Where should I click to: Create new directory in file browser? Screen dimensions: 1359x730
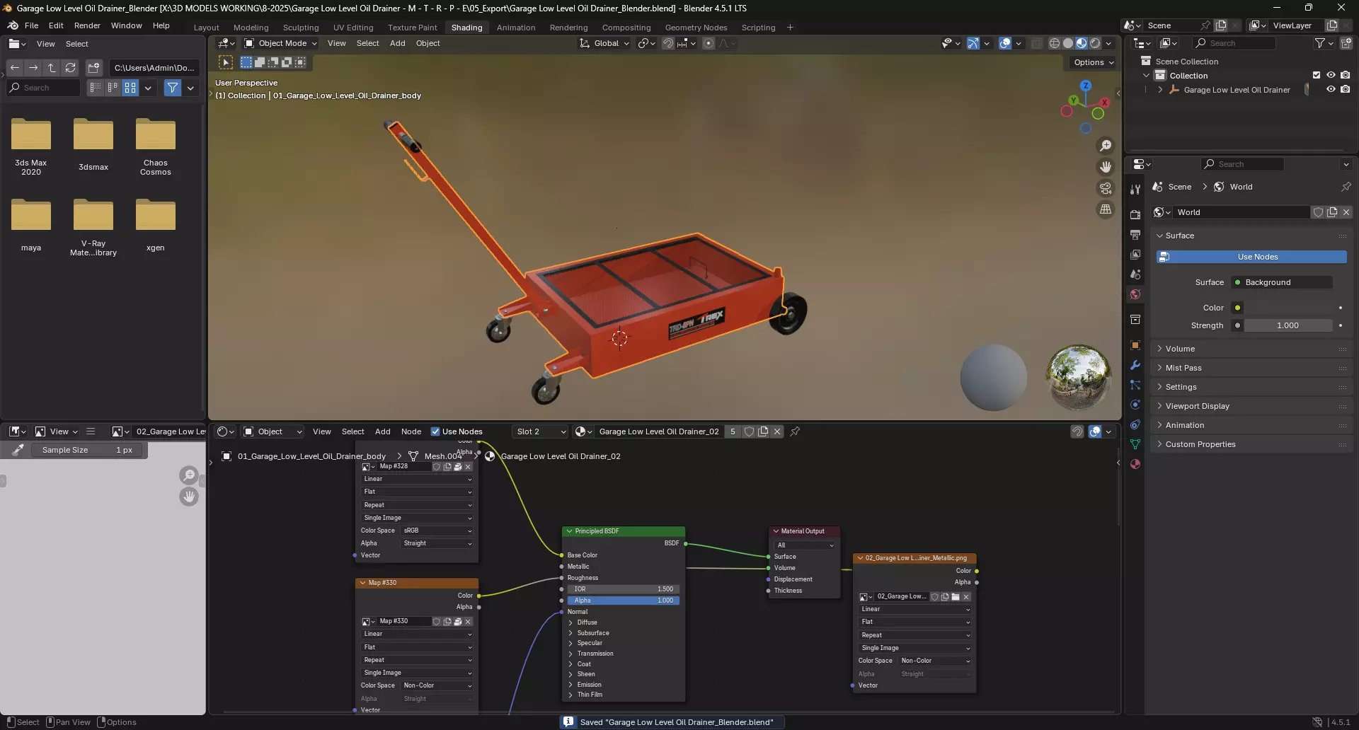pos(93,68)
